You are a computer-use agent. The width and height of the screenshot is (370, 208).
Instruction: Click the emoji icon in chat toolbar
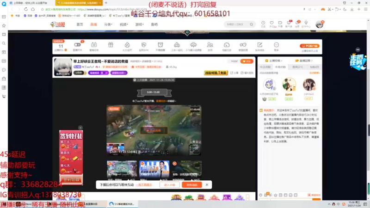coord(261,195)
